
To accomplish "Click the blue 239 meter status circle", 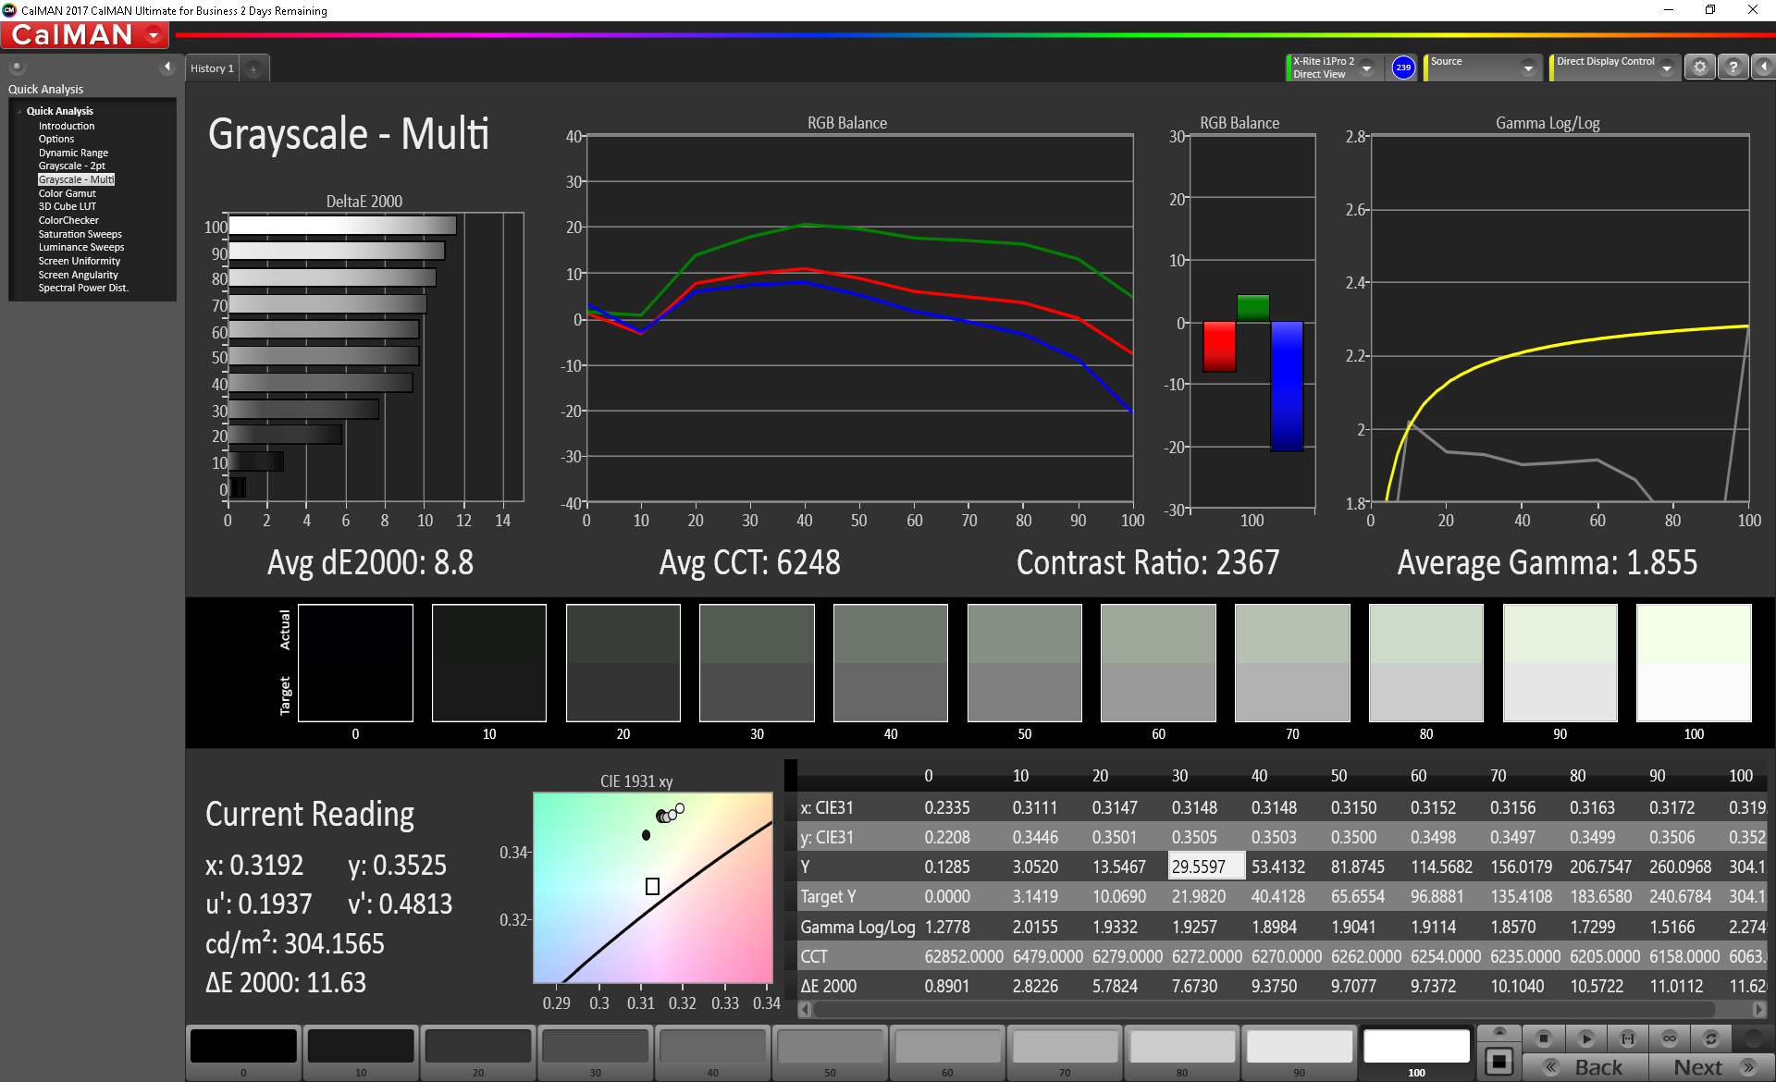I will tap(1402, 68).
